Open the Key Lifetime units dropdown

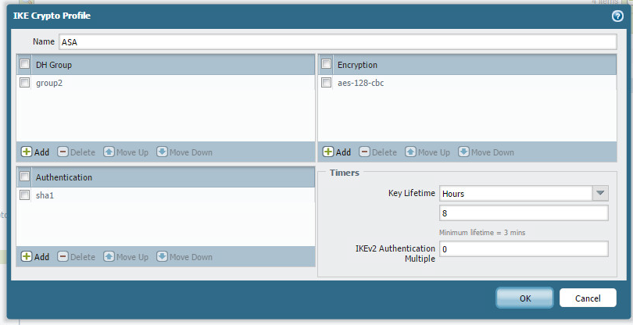[600, 193]
